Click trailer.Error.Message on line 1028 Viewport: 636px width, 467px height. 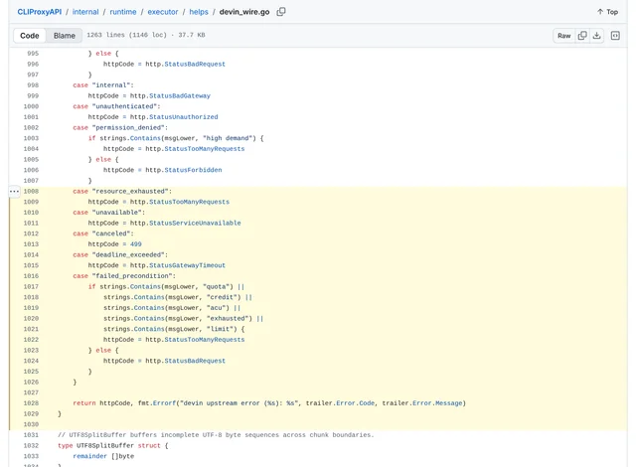pyautogui.click(x=422, y=403)
